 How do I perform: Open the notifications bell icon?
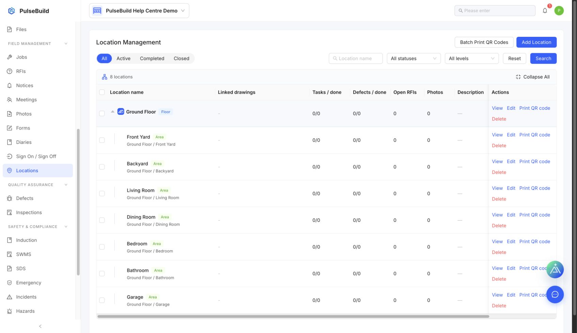[x=545, y=11]
